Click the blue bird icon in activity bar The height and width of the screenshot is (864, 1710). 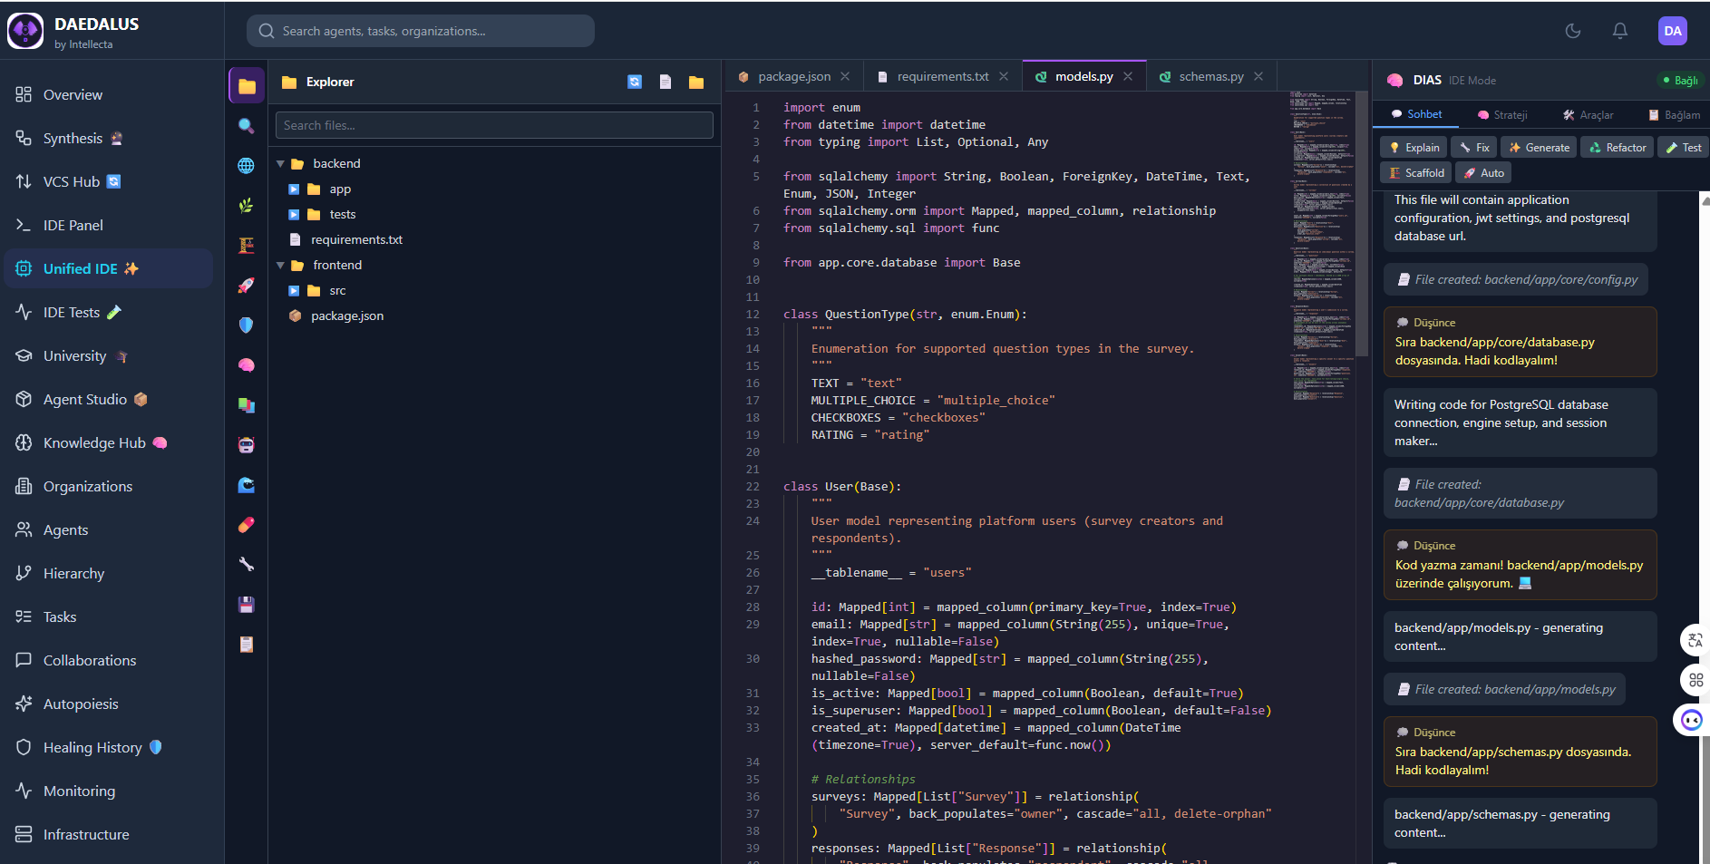click(x=247, y=485)
